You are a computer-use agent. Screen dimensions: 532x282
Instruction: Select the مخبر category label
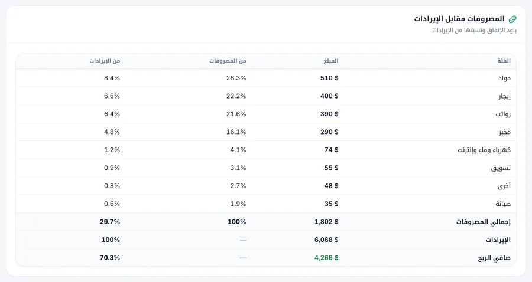(x=505, y=132)
